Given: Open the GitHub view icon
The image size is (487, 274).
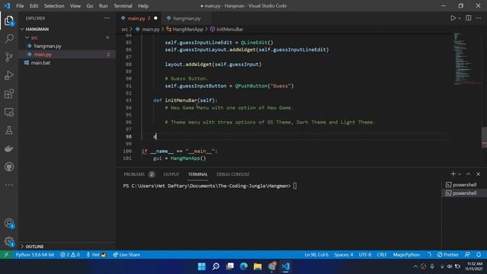Looking at the screenshot, I should [9, 167].
